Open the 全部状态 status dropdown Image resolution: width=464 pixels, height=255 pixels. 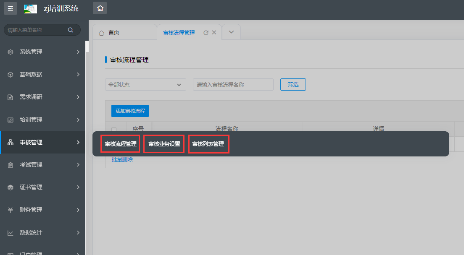click(145, 85)
